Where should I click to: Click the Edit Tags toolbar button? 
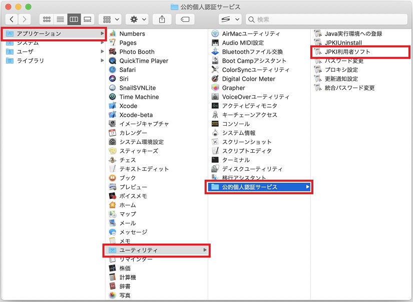(x=185, y=19)
